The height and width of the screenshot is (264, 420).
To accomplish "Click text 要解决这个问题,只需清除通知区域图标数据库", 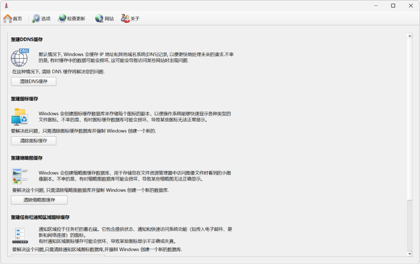I will 97,250.
